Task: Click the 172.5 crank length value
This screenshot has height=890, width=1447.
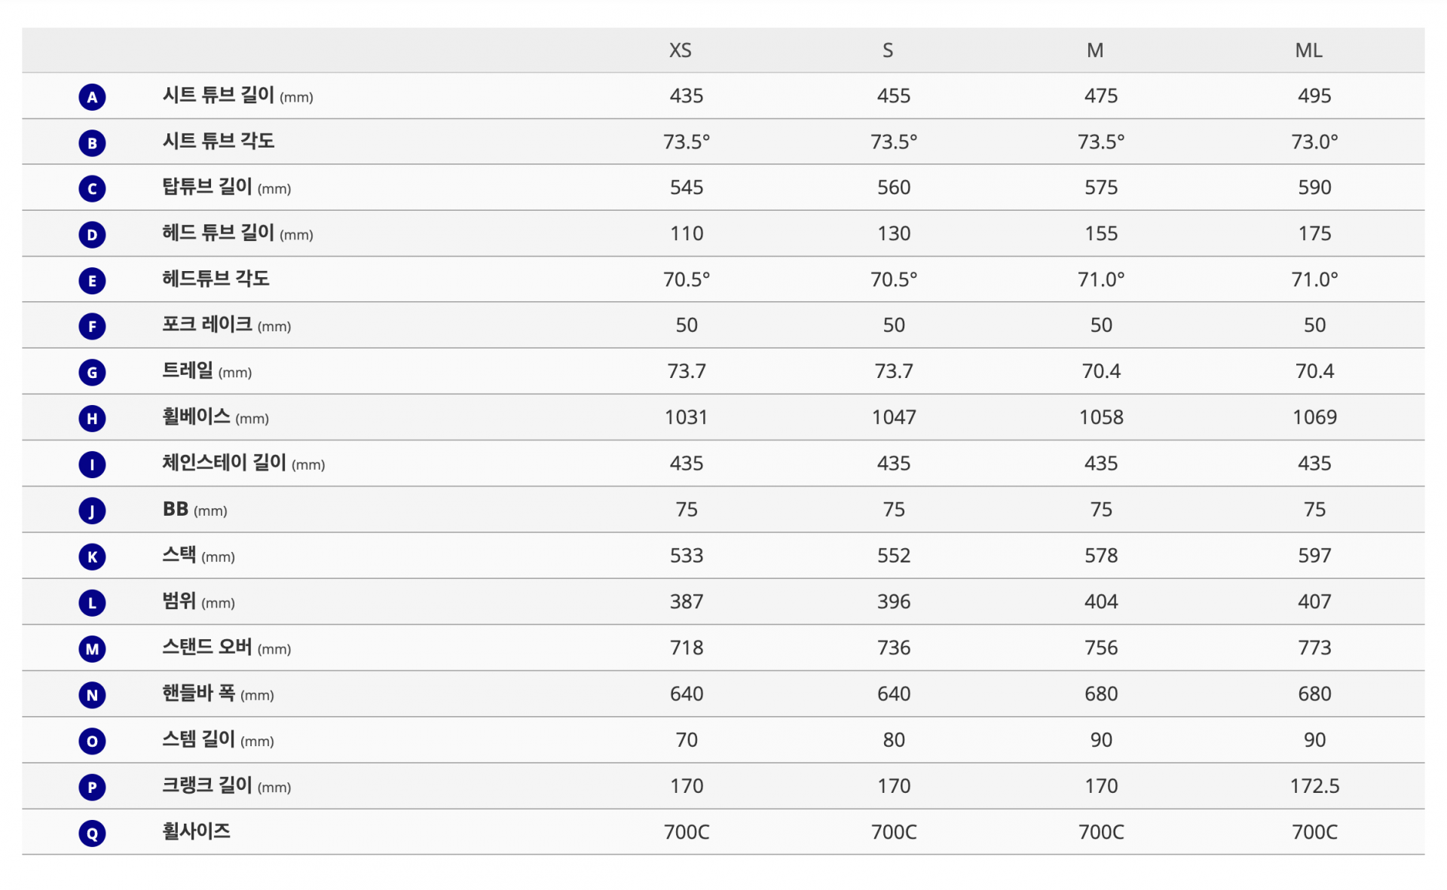Action: (x=1314, y=786)
